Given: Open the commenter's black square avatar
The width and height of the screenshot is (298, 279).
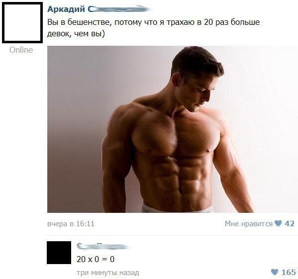Looking at the screenshot, I should click(59, 253).
